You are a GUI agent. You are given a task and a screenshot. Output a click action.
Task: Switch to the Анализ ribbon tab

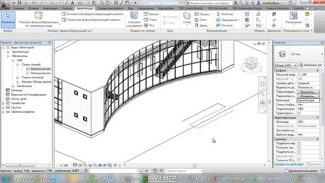(67, 8)
